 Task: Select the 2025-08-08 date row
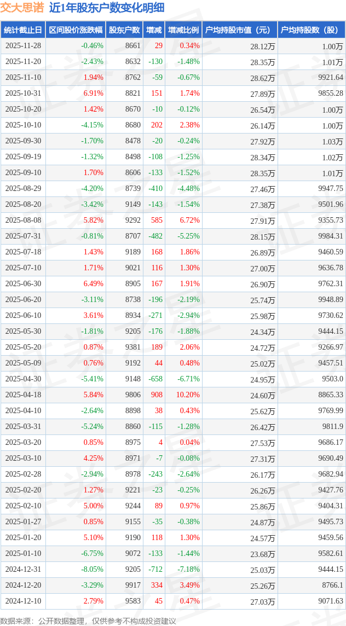[23, 221]
